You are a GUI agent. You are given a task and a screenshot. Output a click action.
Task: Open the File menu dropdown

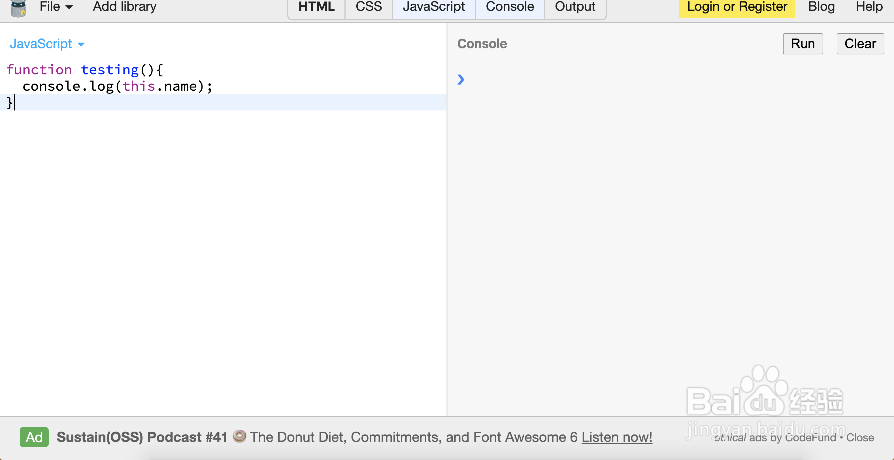[x=56, y=7]
